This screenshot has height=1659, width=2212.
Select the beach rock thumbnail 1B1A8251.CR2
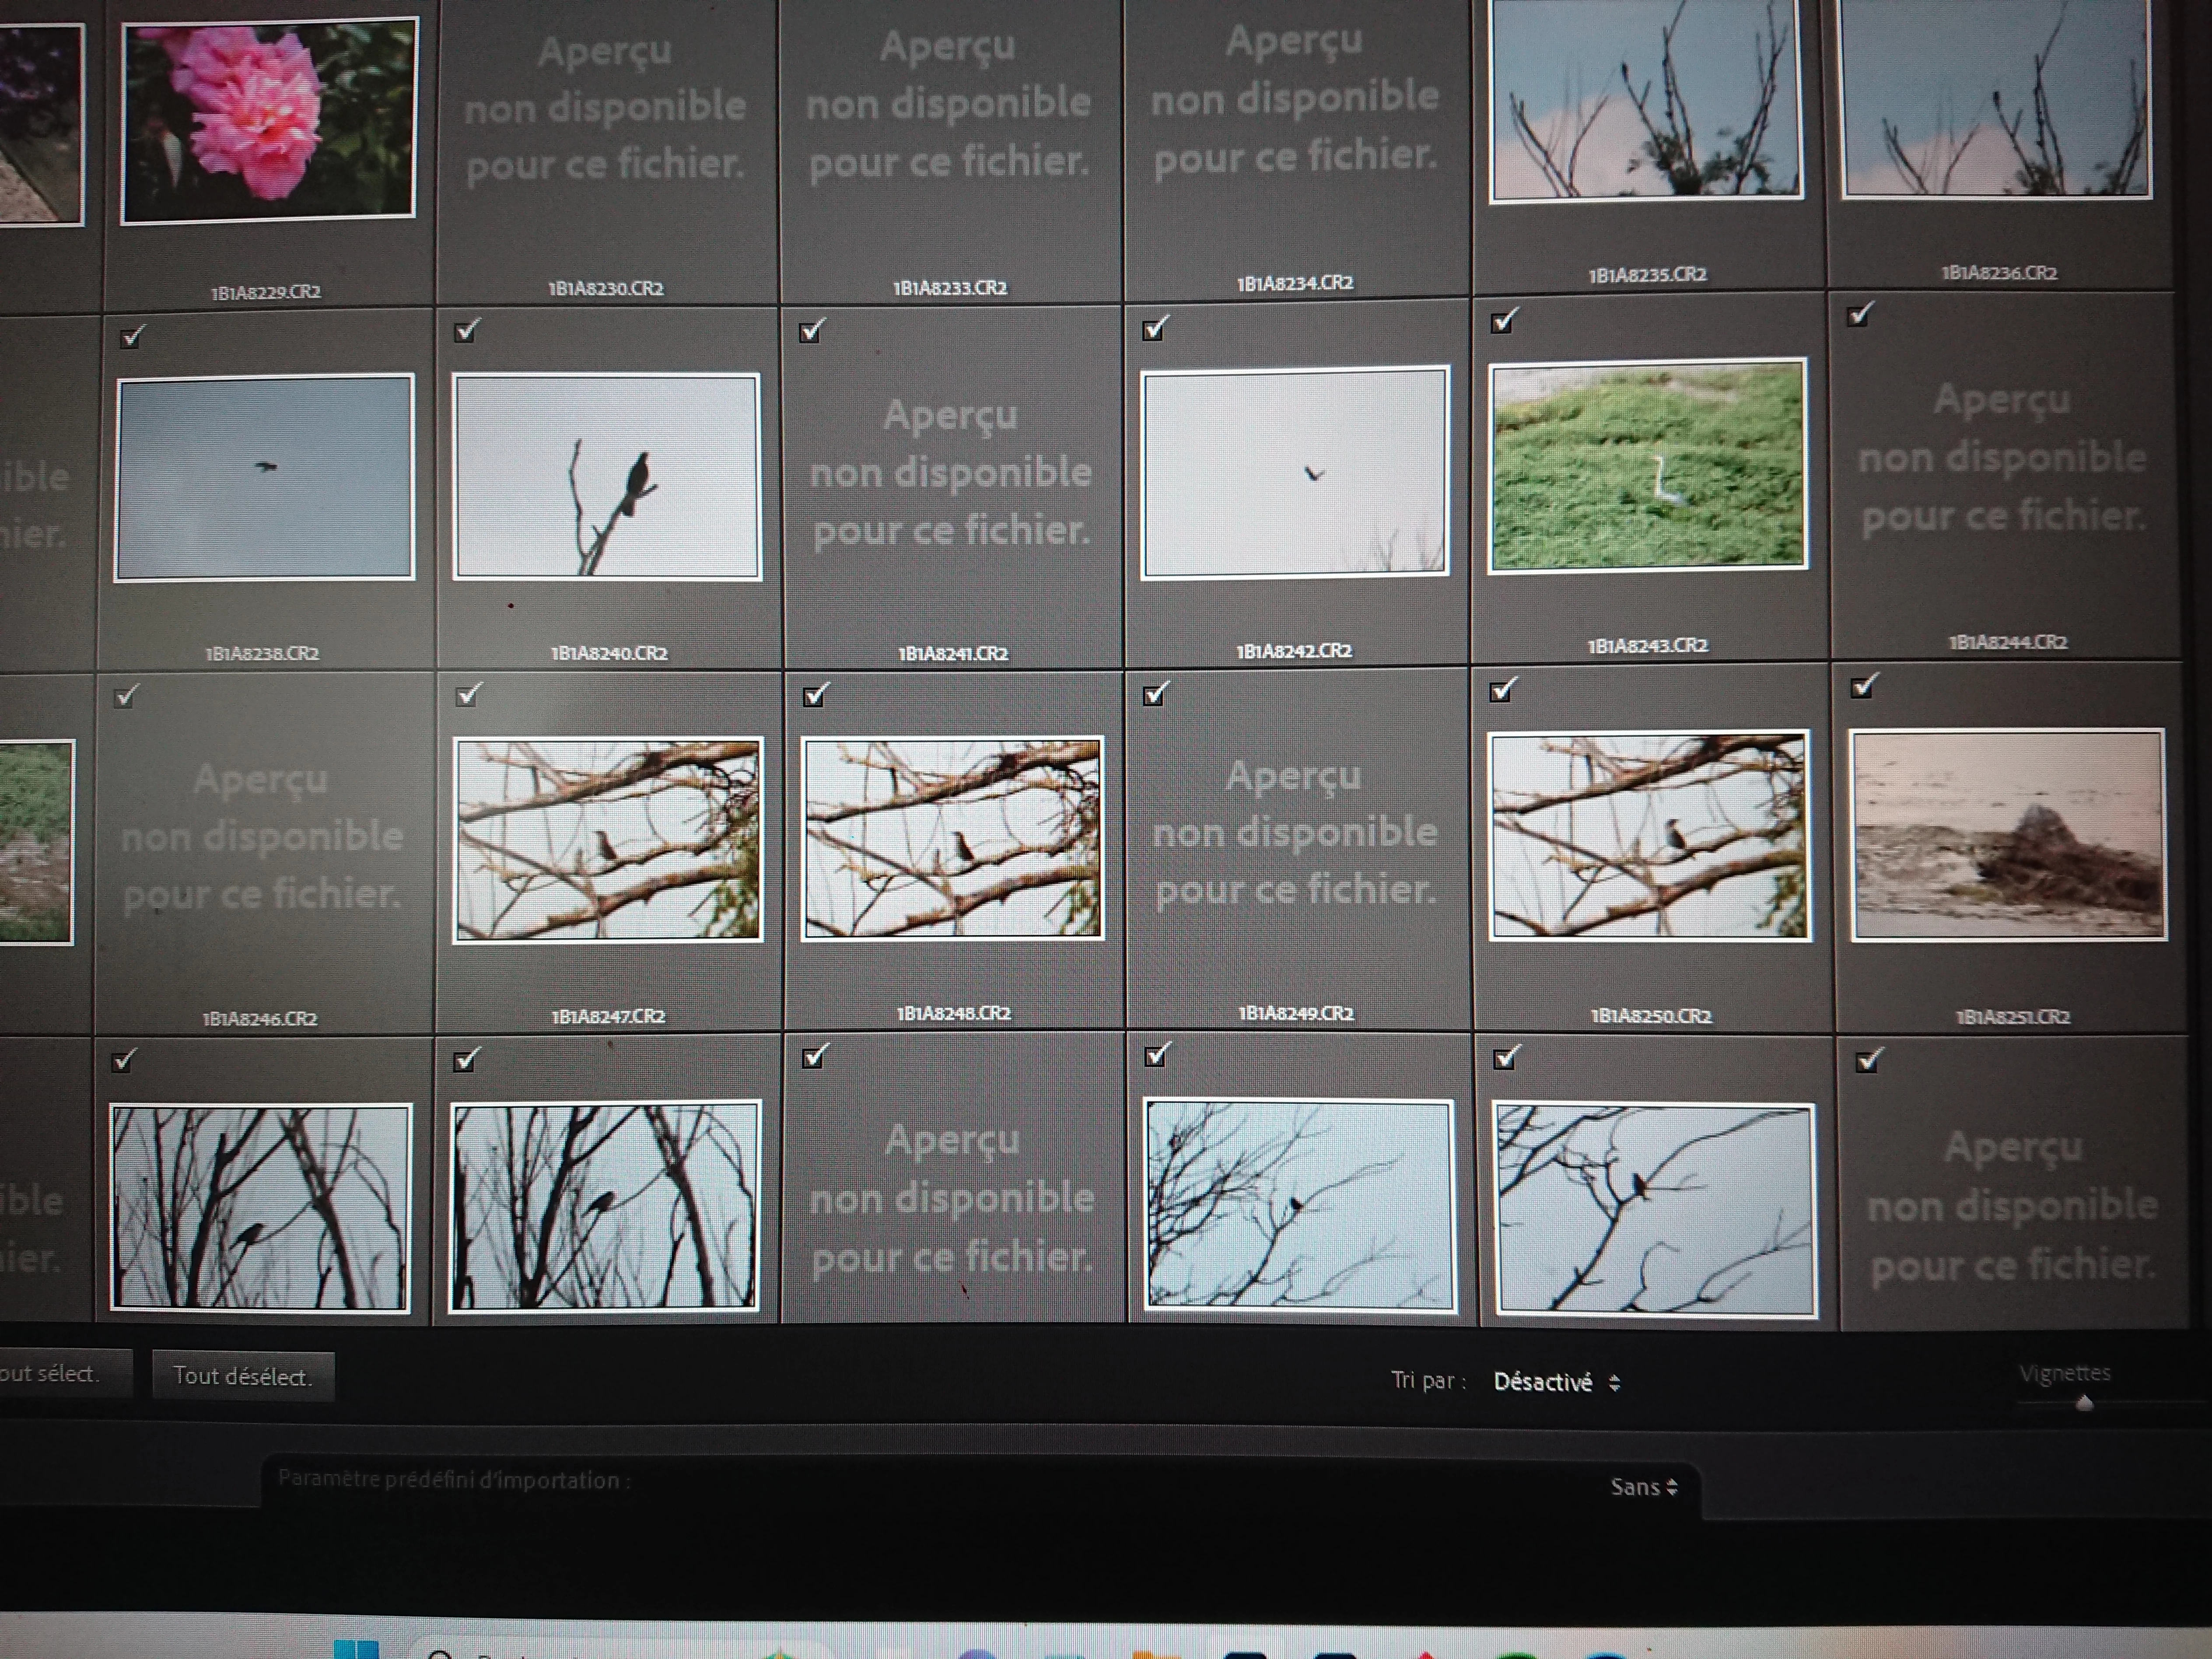pos(2008,835)
